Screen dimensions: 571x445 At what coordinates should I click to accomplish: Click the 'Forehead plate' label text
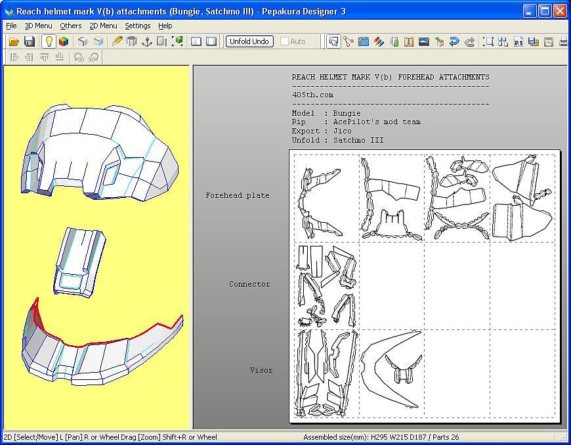238,195
